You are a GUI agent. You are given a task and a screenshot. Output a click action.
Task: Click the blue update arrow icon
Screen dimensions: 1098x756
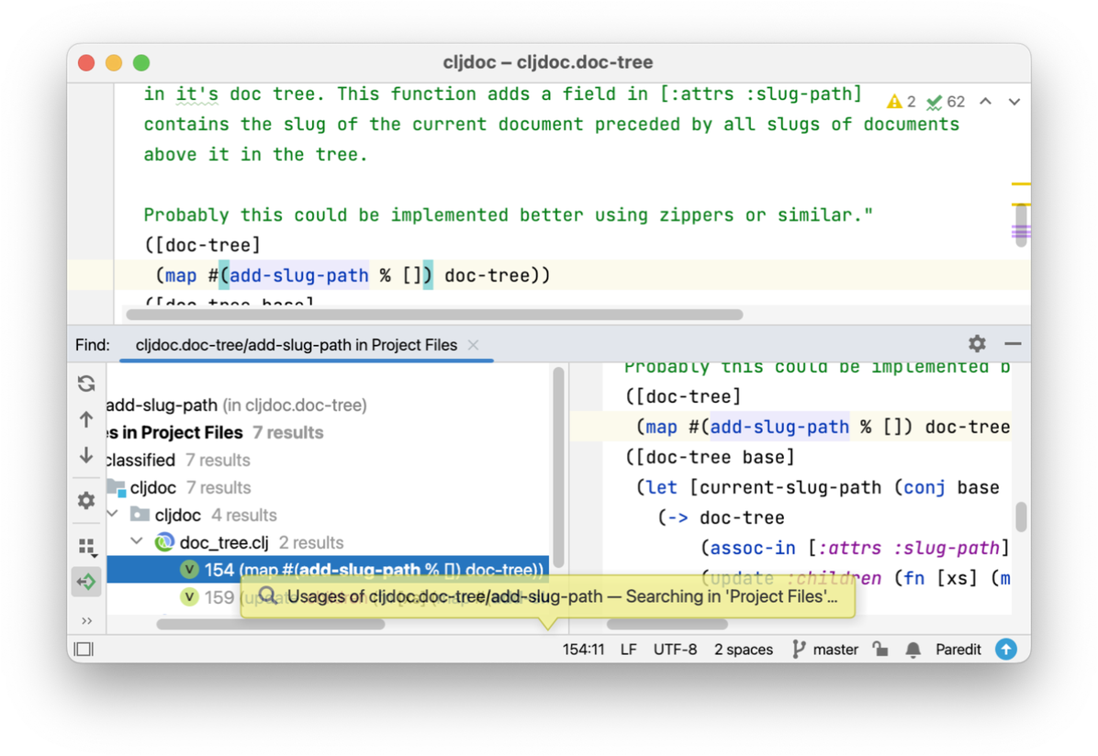pyautogui.click(x=1006, y=649)
